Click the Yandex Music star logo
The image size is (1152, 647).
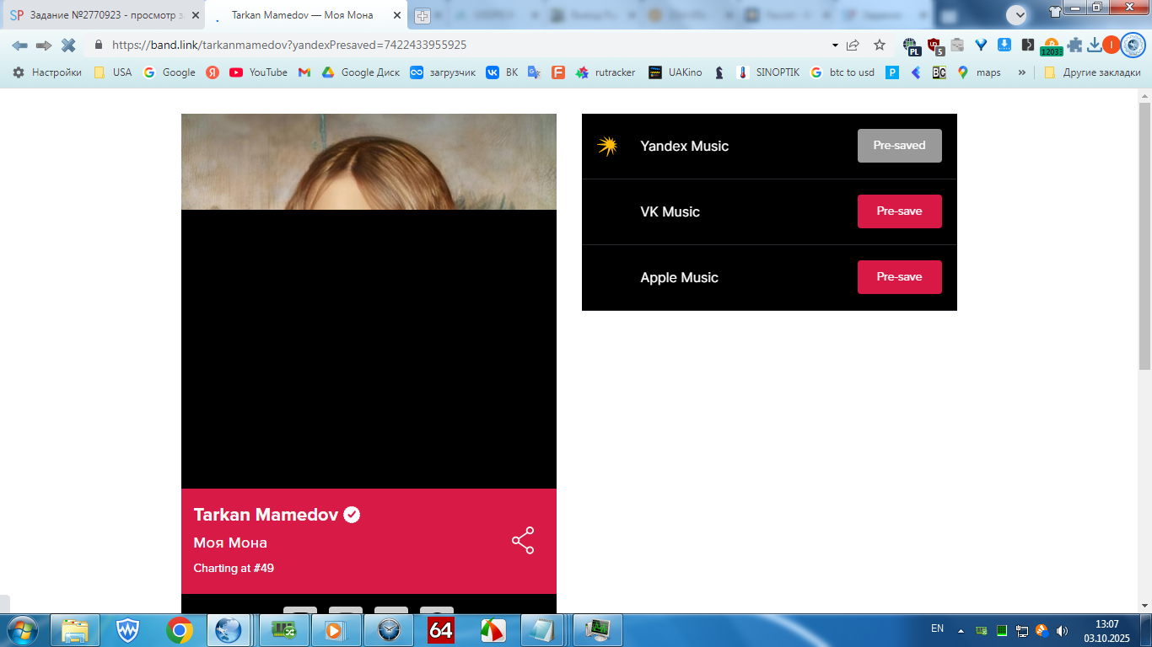point(607,146)
